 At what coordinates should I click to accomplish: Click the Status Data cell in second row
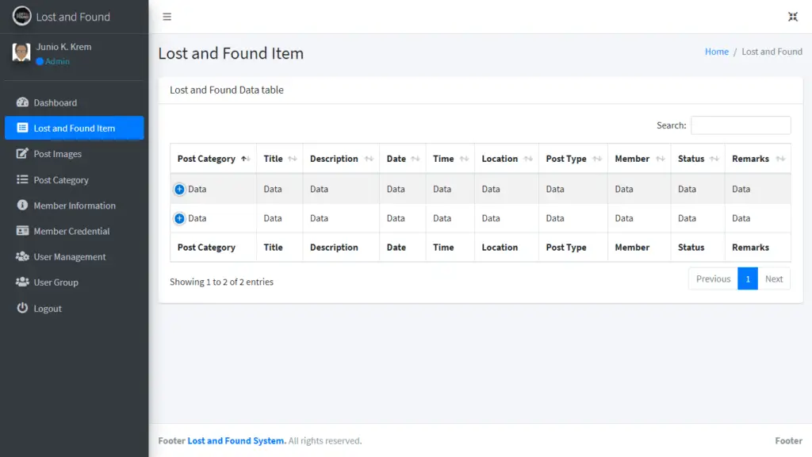pos(687,218)
